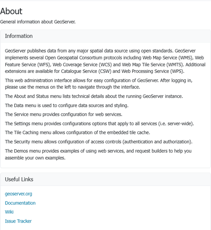The image size is (211, 230).
Task: Open the Documentation link
Action: (20, 203)
